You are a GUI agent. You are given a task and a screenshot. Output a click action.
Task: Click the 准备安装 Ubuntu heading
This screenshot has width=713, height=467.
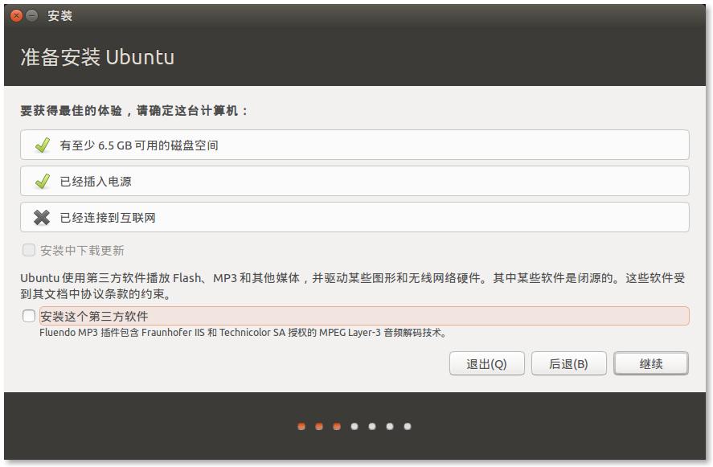97,58
